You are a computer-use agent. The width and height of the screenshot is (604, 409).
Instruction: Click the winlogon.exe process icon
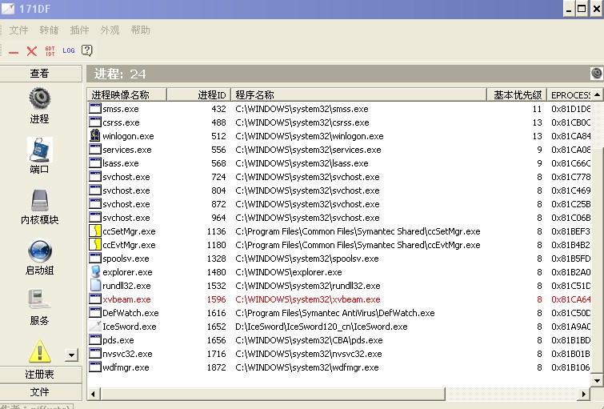94,135
